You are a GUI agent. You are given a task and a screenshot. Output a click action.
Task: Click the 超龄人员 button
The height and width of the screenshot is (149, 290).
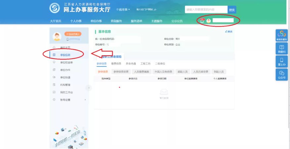[x=183, y=72]
